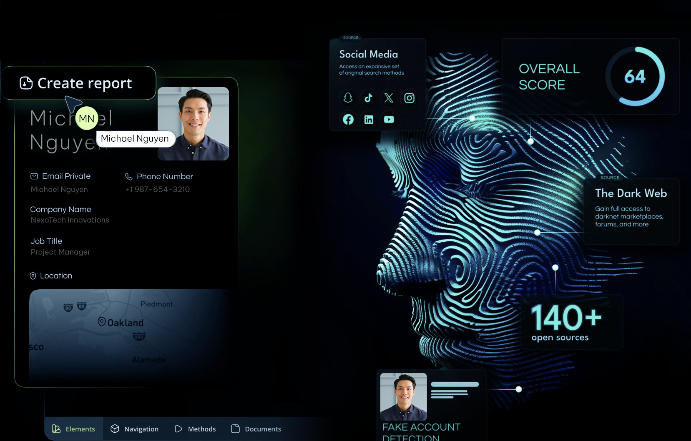This screenshot has width=691, height=441.
Task: Open the LinkedIn source icon
Action: [x=369, y=120]
